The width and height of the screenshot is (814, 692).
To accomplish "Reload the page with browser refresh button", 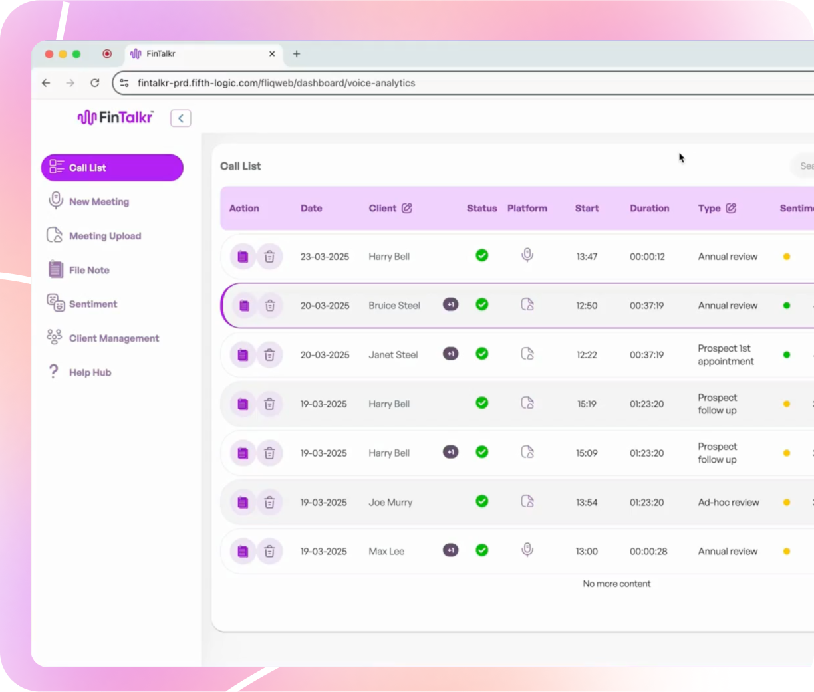I will point(95,83).
